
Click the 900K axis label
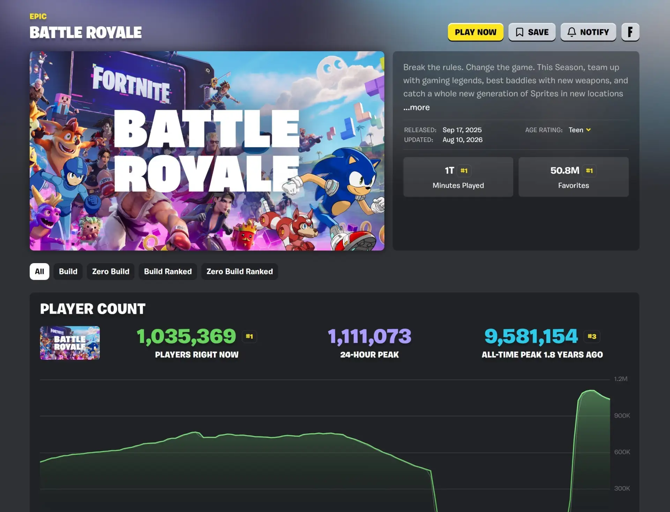[622, 415]
